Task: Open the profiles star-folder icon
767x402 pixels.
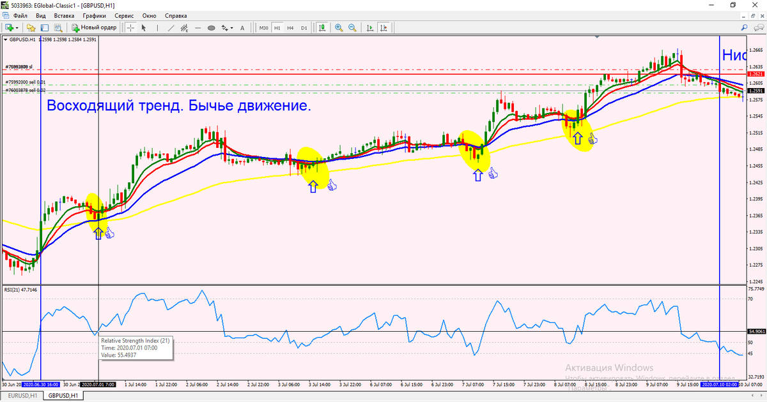Action: coord(31,27)
